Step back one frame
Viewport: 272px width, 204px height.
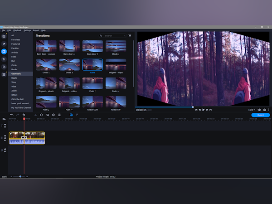(x=199, y=110)
